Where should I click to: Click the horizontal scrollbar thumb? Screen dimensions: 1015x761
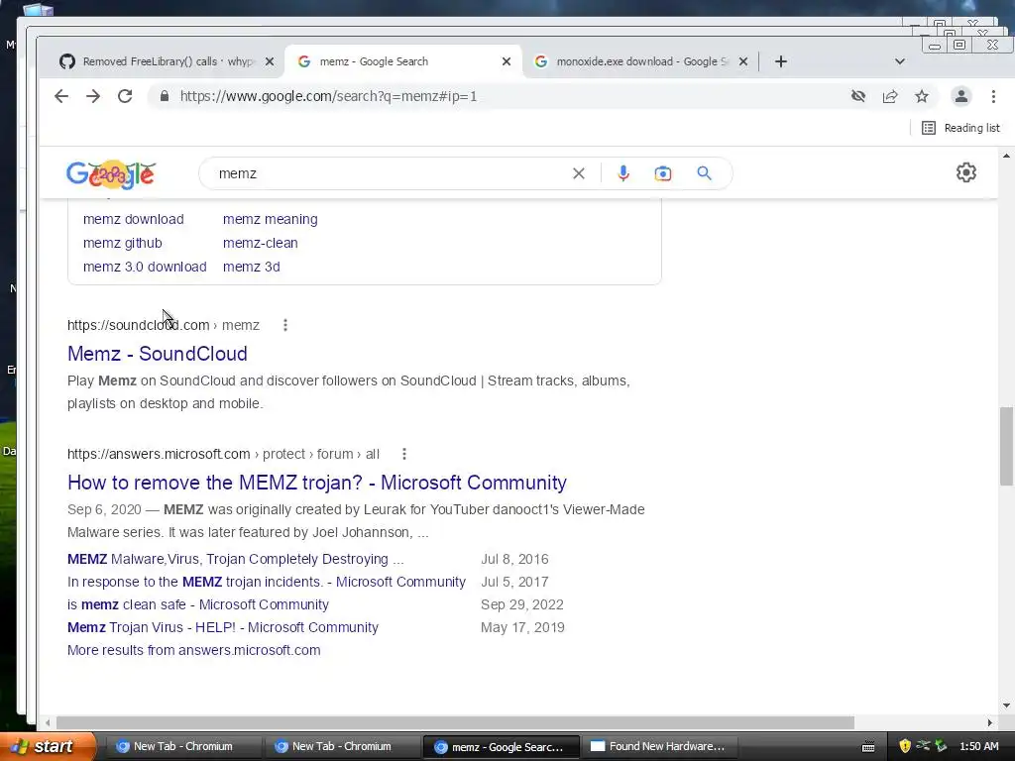click(x=455, y=722)
